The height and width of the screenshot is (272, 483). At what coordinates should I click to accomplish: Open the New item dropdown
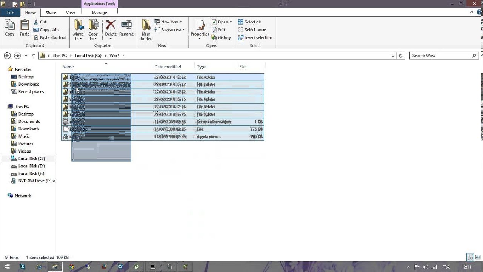tap(168, 22)
